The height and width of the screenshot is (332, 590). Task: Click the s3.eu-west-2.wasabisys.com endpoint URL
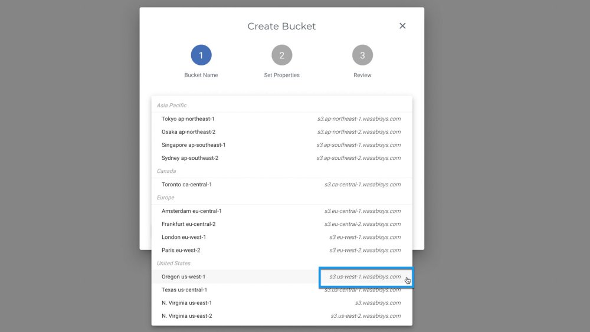pyautogui.click(x=365, y=250)
